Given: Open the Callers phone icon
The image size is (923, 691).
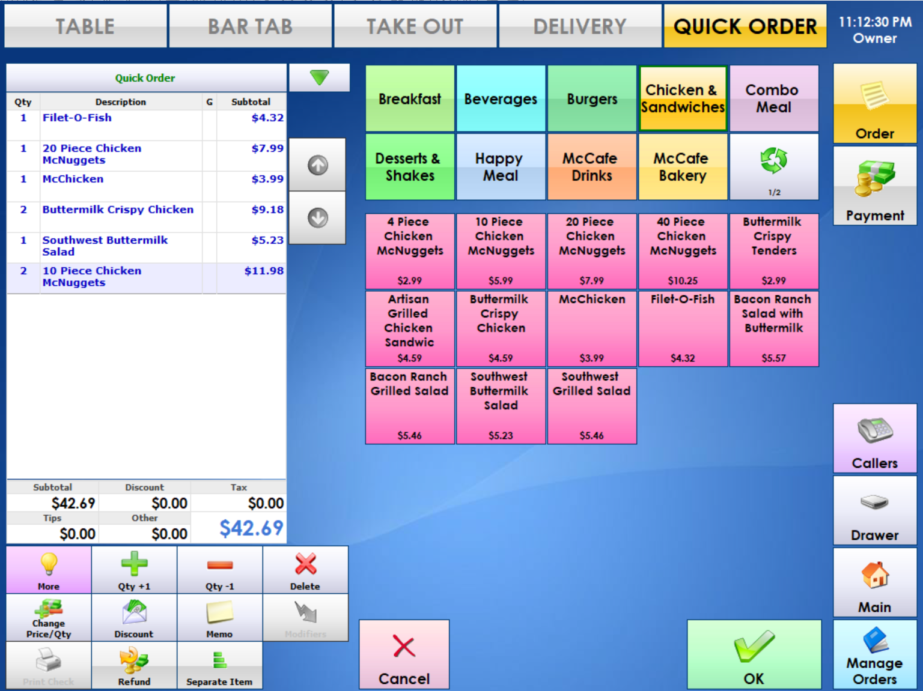Looking at the screenshot, I should tap(875, 438).
